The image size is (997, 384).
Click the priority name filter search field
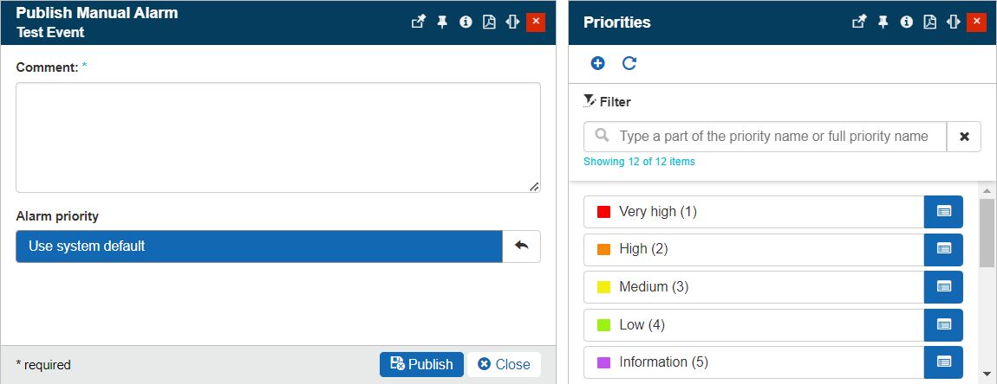click(772, 137)
